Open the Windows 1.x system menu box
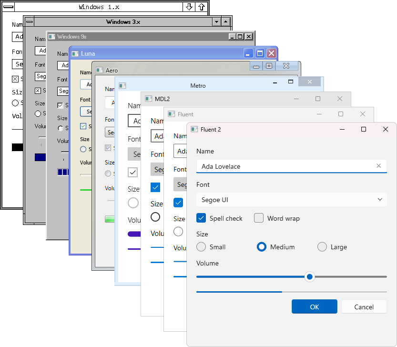 [9, 7]
